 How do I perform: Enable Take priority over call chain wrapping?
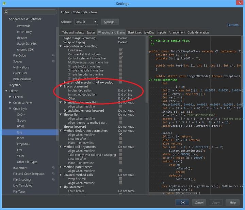120,155
